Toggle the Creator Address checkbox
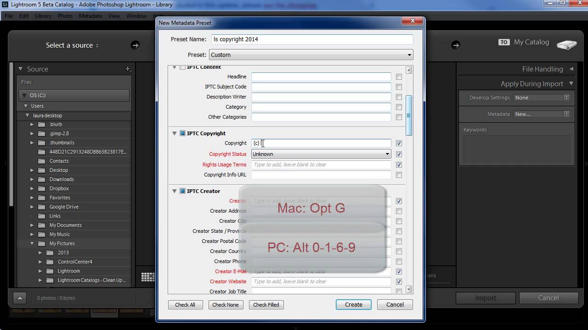The image size is (588, 330). coord(399,211)
